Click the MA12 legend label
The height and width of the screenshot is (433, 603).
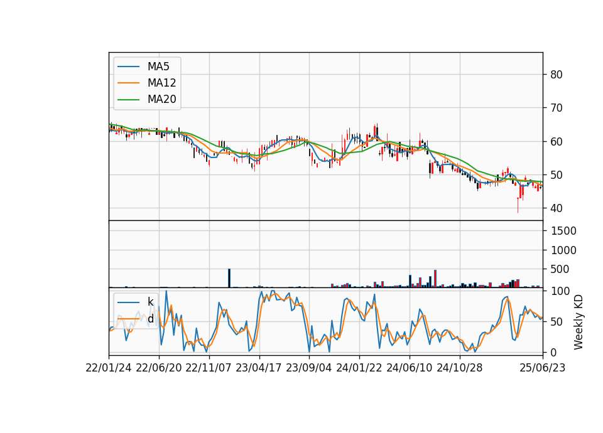coord(161,83)
